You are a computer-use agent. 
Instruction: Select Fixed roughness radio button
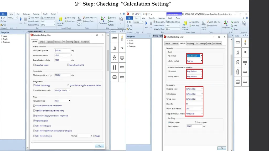tap(195, 122)
